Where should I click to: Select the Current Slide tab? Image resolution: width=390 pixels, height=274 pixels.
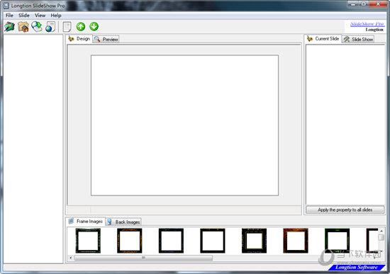(323, 39)
